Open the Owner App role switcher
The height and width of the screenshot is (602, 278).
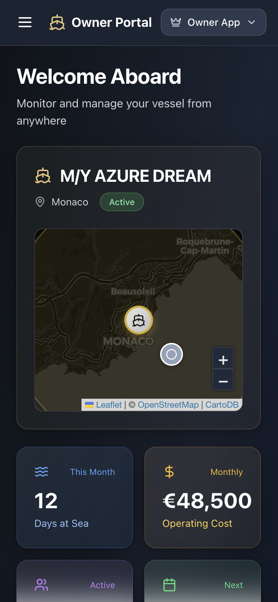point(214,22)
